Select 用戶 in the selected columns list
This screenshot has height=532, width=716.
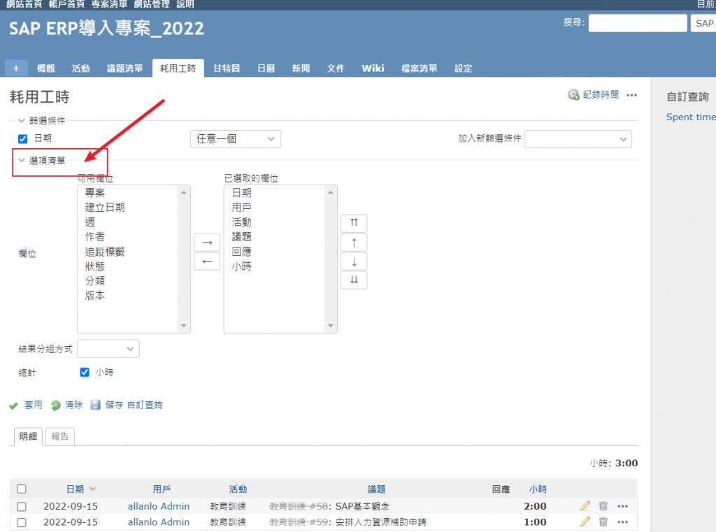click(241, 208)
